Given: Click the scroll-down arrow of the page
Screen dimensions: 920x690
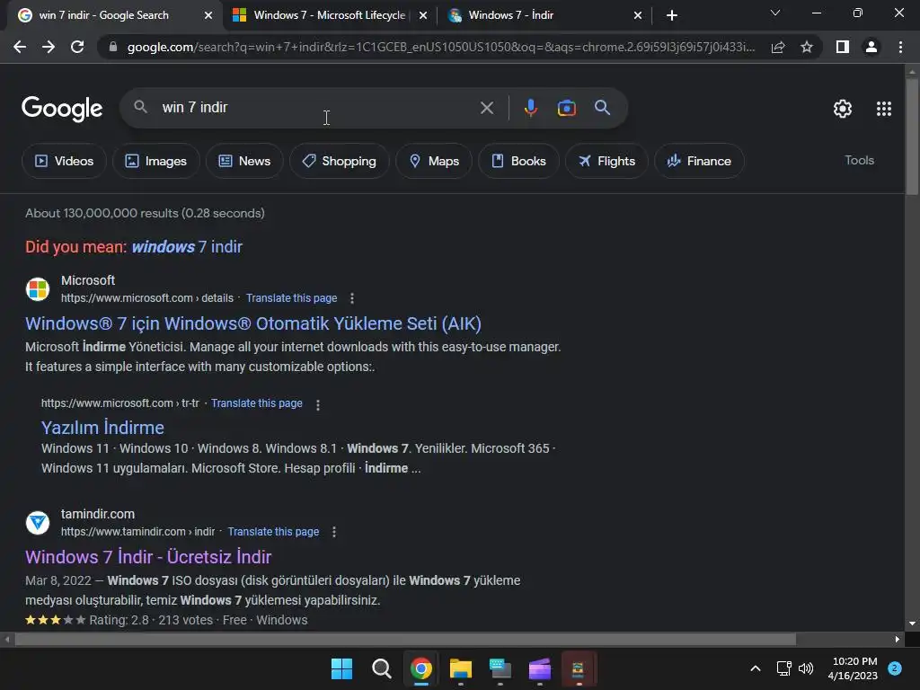Looking at the screenshot, I should (x=912, y=624).
